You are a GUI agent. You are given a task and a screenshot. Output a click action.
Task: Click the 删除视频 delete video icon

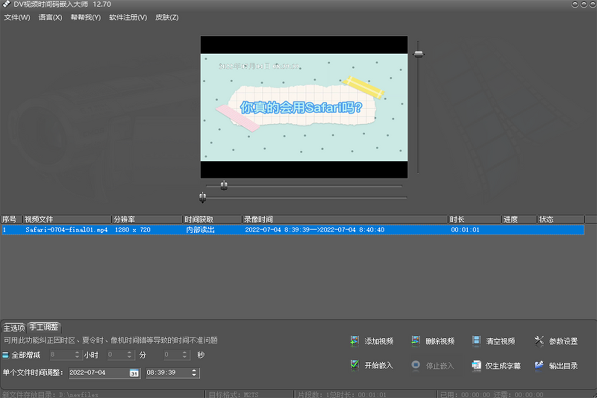[x=416, y=341]
